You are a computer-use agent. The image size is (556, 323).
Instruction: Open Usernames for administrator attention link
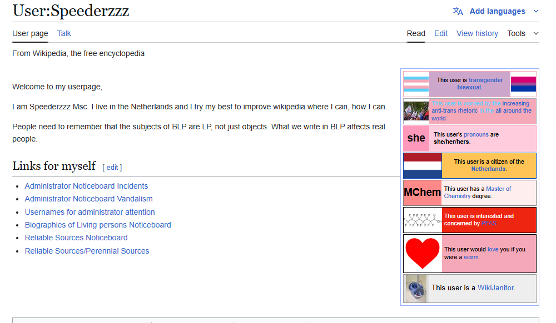(90, 212)
